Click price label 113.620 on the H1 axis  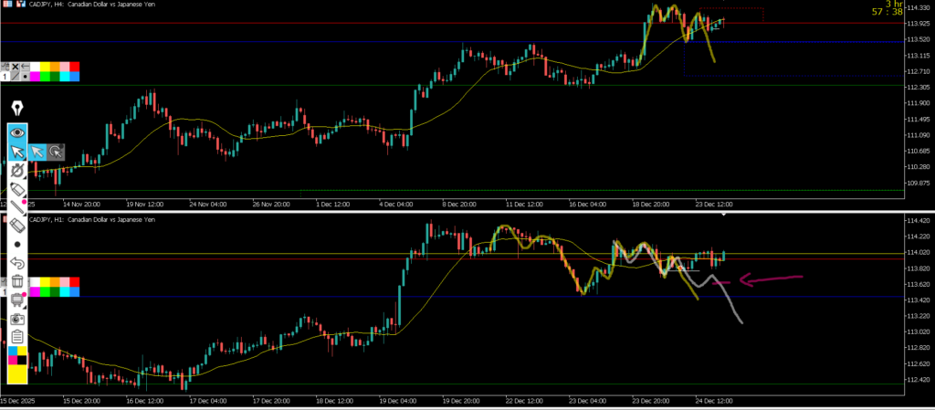tap(919, 285)
